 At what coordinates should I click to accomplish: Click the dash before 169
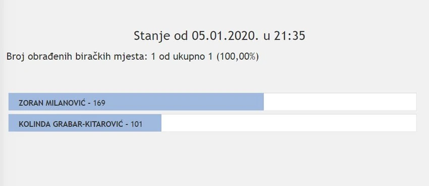click(89, 104)
